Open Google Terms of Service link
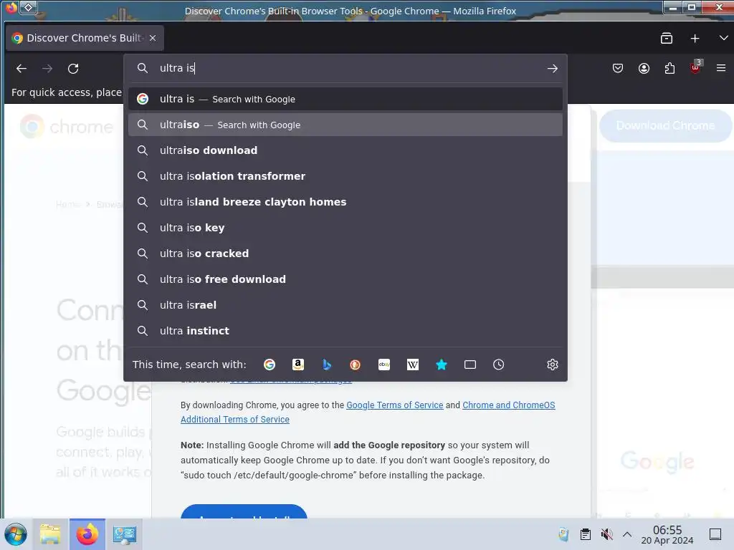The width and height of the screenshot is (734, 550). (395, 405)
